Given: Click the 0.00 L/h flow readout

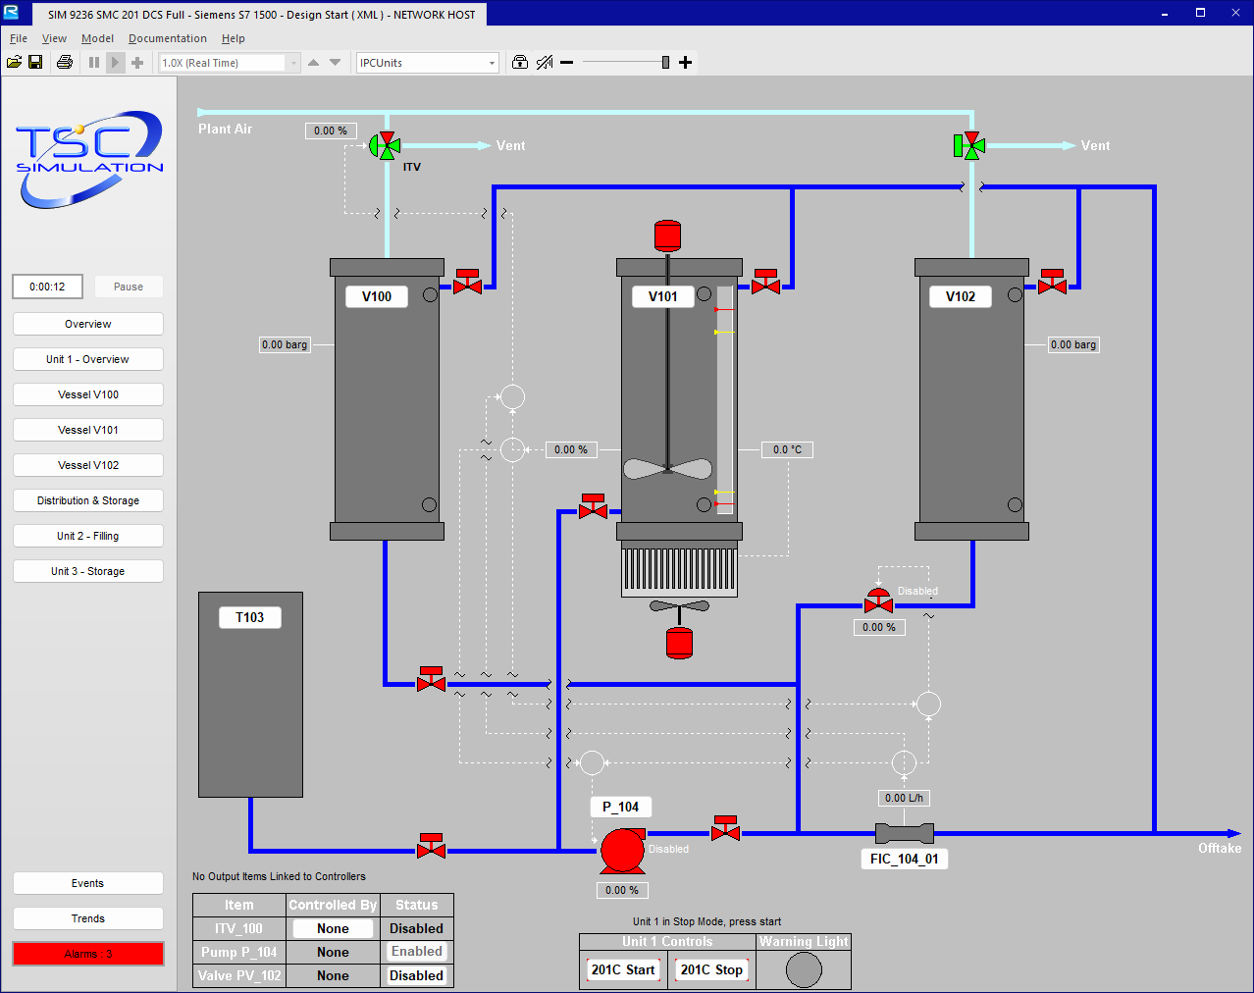Looking at the screenshot, I should click(x=904, y=798).
